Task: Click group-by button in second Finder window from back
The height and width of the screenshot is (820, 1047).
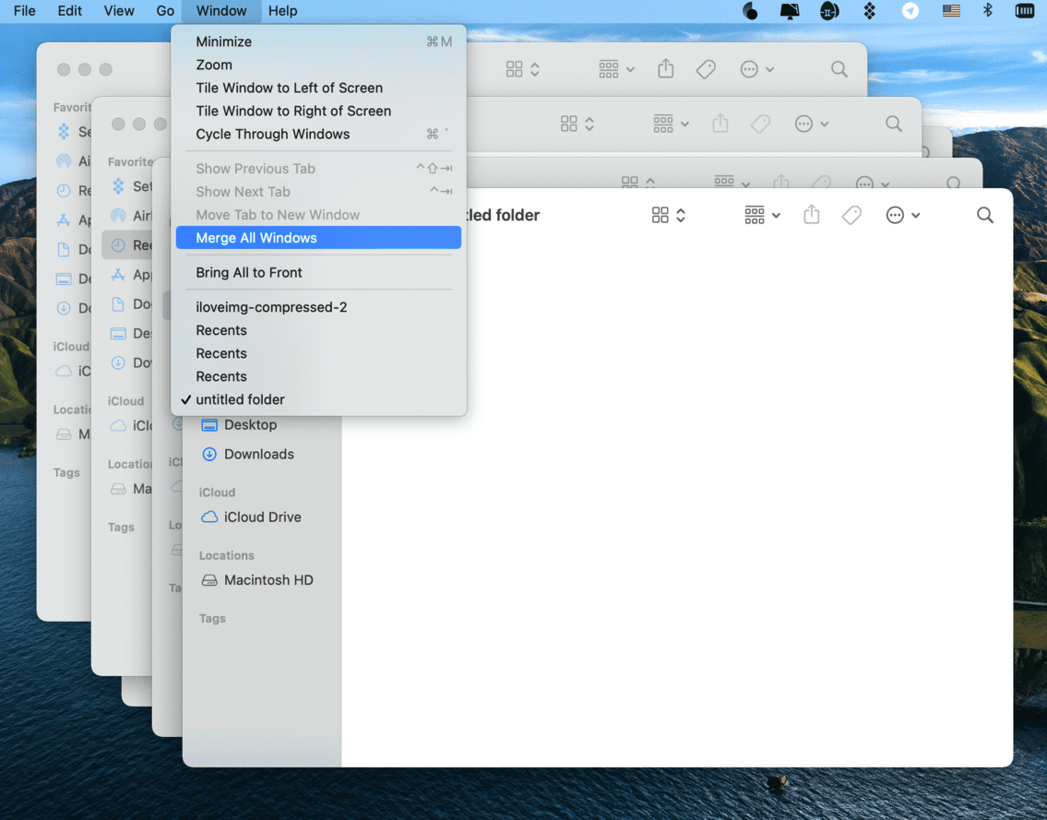Action: click(663, 124)
